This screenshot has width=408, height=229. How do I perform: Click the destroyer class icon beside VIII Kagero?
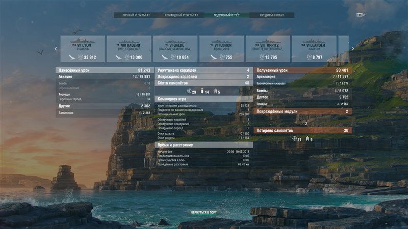click(118, 45)
